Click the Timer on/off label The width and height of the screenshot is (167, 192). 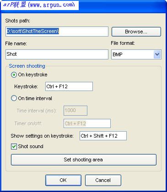(28, 123)
